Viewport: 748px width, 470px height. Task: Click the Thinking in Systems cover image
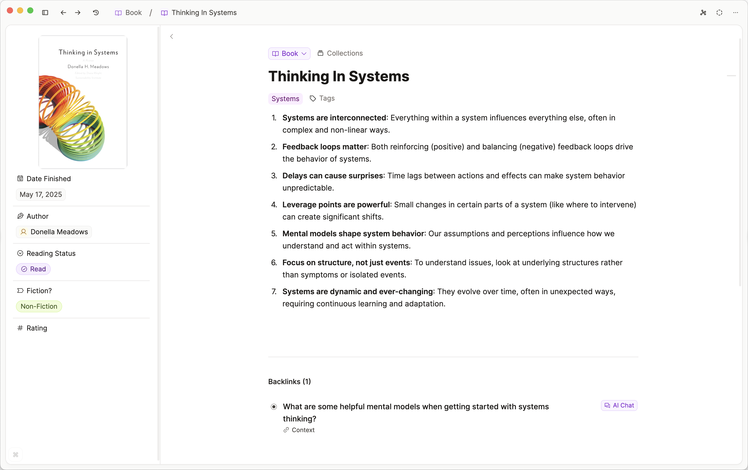83,102
